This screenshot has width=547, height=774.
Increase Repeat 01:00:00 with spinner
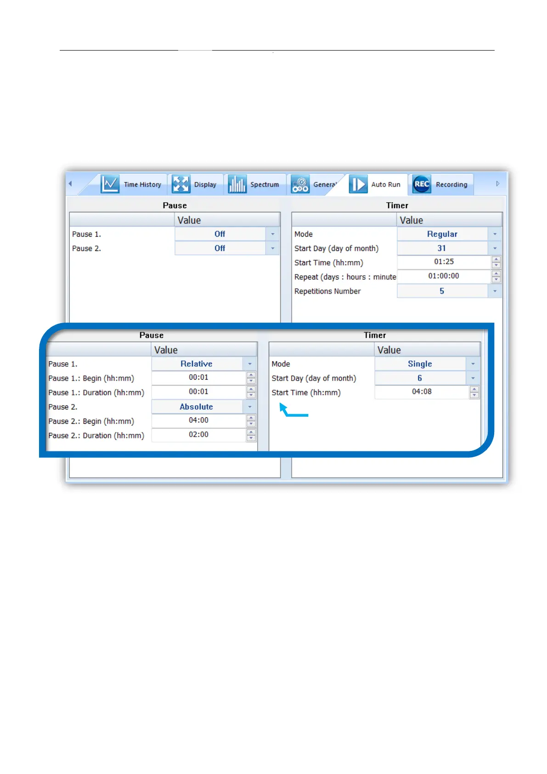(x=496, y=273)
